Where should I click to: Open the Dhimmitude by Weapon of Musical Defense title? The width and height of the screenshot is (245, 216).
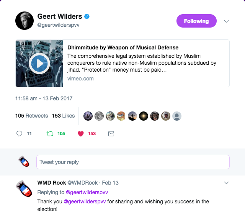tap(123, 47)
